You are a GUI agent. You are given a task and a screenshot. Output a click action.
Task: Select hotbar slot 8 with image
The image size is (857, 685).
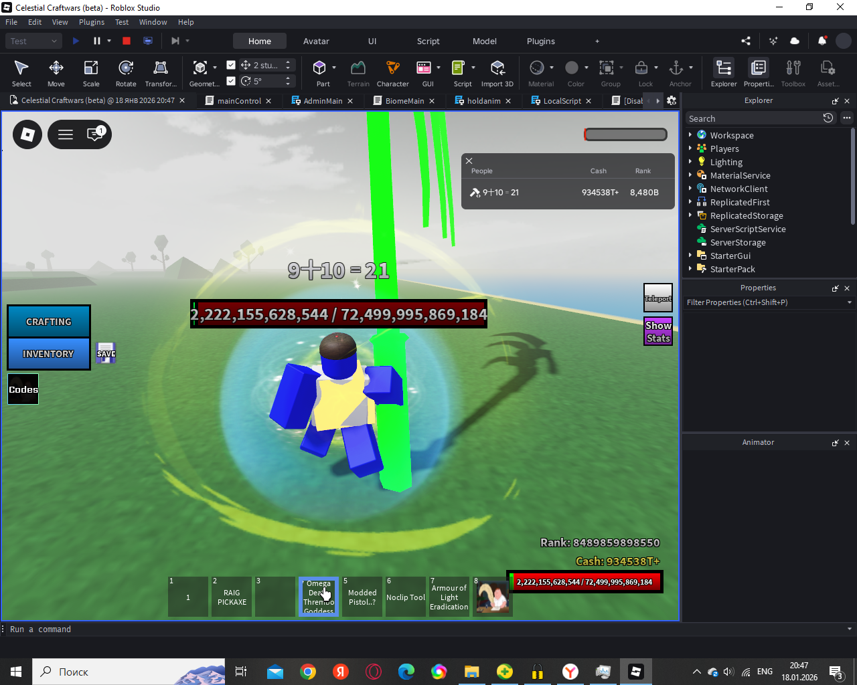pyautogui.click(x=493, y=597)
